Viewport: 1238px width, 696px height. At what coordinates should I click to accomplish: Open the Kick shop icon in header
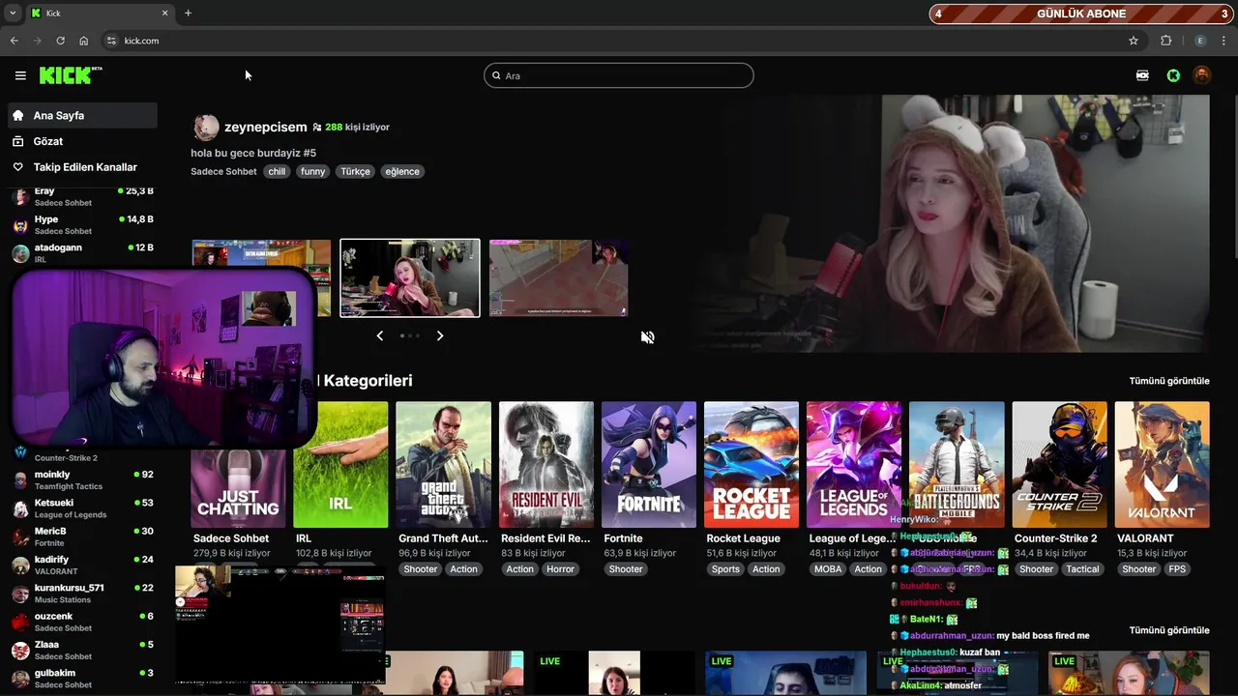click(1142, 75)
